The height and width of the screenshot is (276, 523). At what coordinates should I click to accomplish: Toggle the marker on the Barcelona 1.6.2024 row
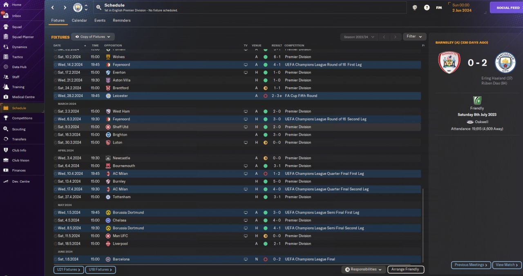tap(56, 259)
